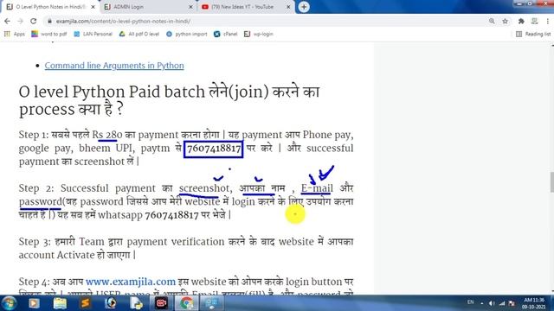The width and height of the screenshot is (554, 311).
Task: Click the whatsapp number 7607418817 in Step 2
Action: [171, 215]
